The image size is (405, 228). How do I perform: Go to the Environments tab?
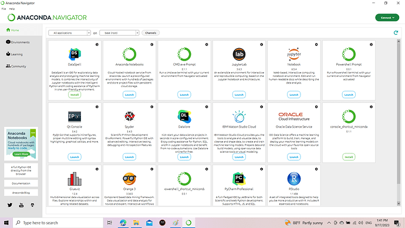18,42
